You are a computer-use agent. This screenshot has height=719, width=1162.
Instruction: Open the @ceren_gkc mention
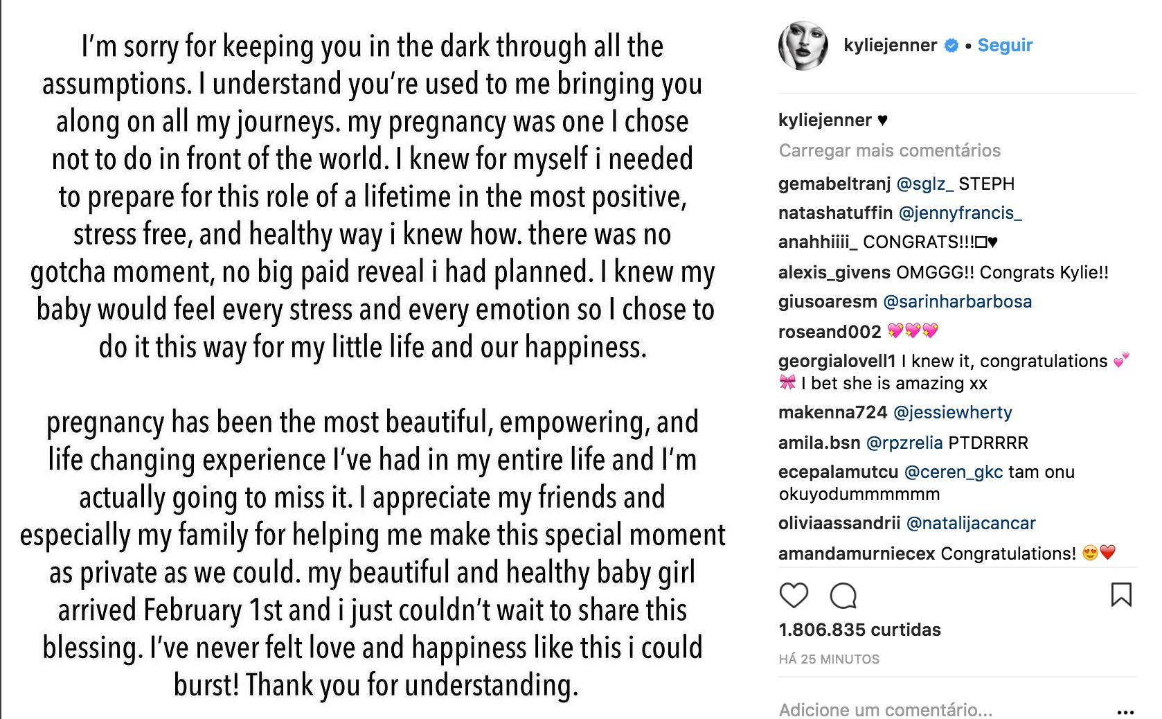[x=954, y=472]
